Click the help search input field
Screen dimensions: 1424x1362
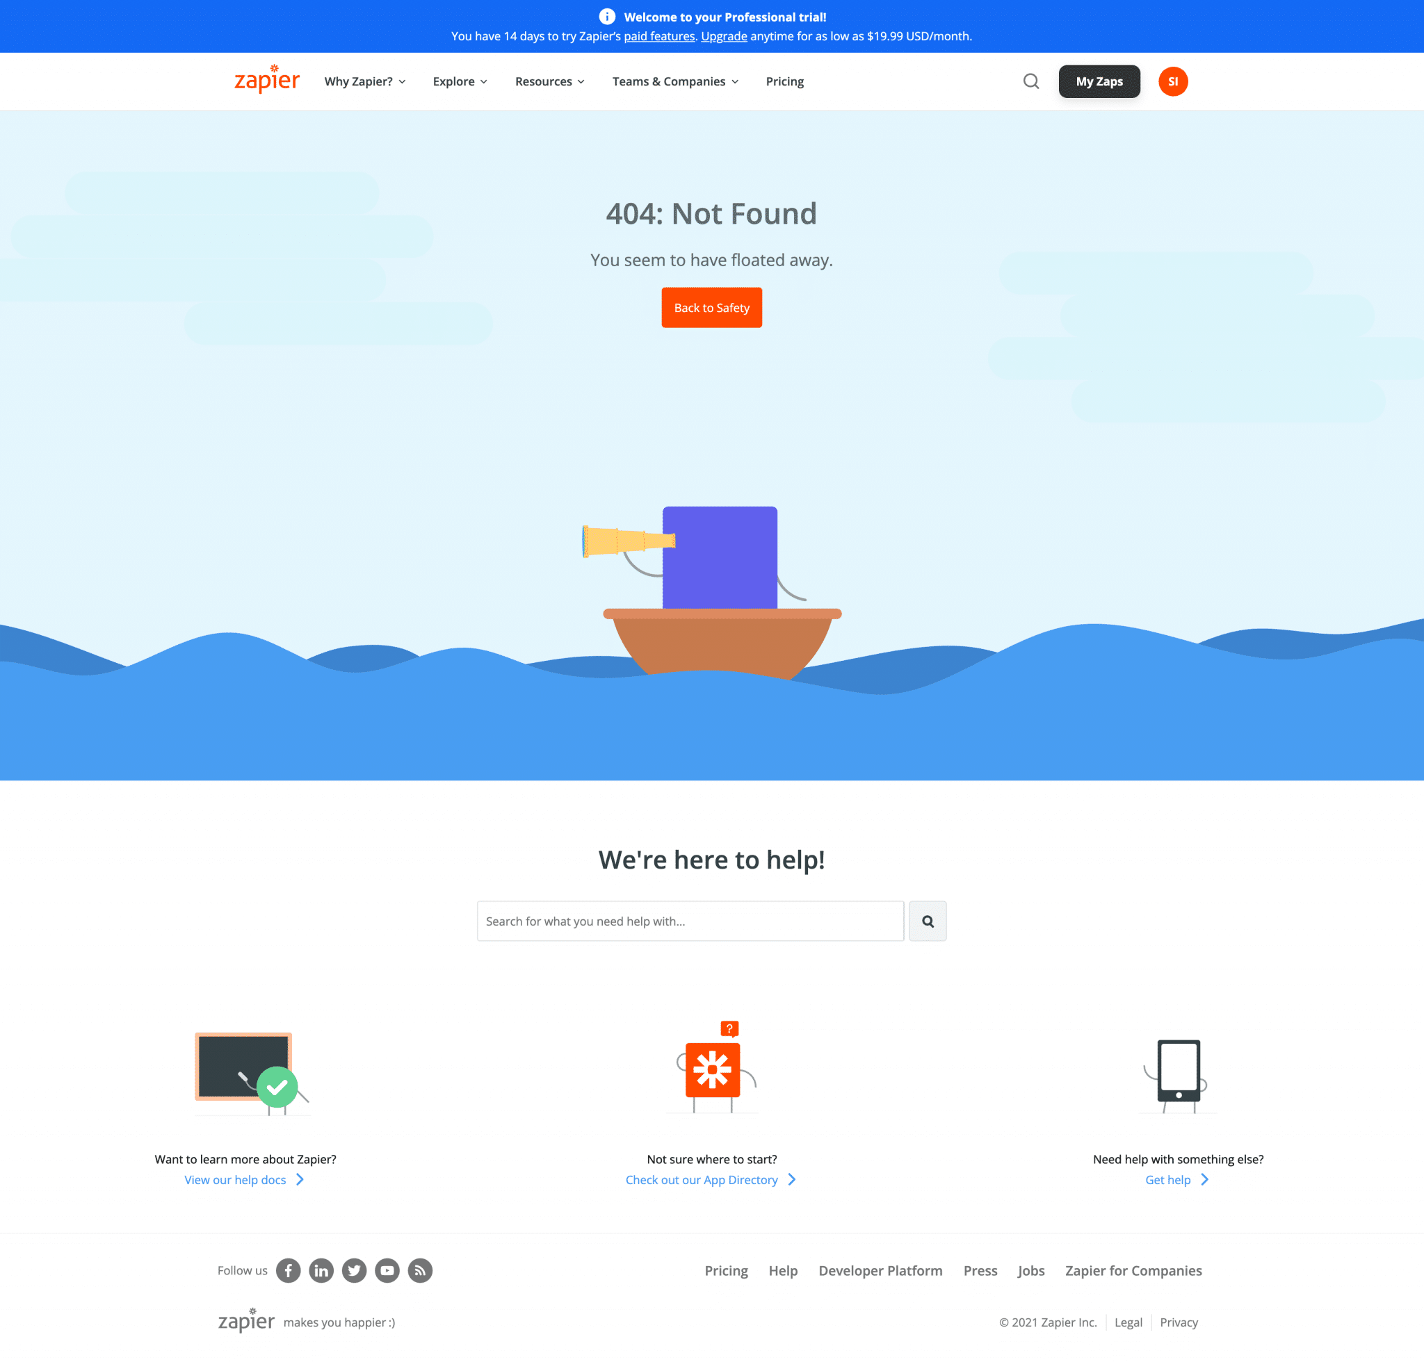pyautogui.click(x=690, y=921)
